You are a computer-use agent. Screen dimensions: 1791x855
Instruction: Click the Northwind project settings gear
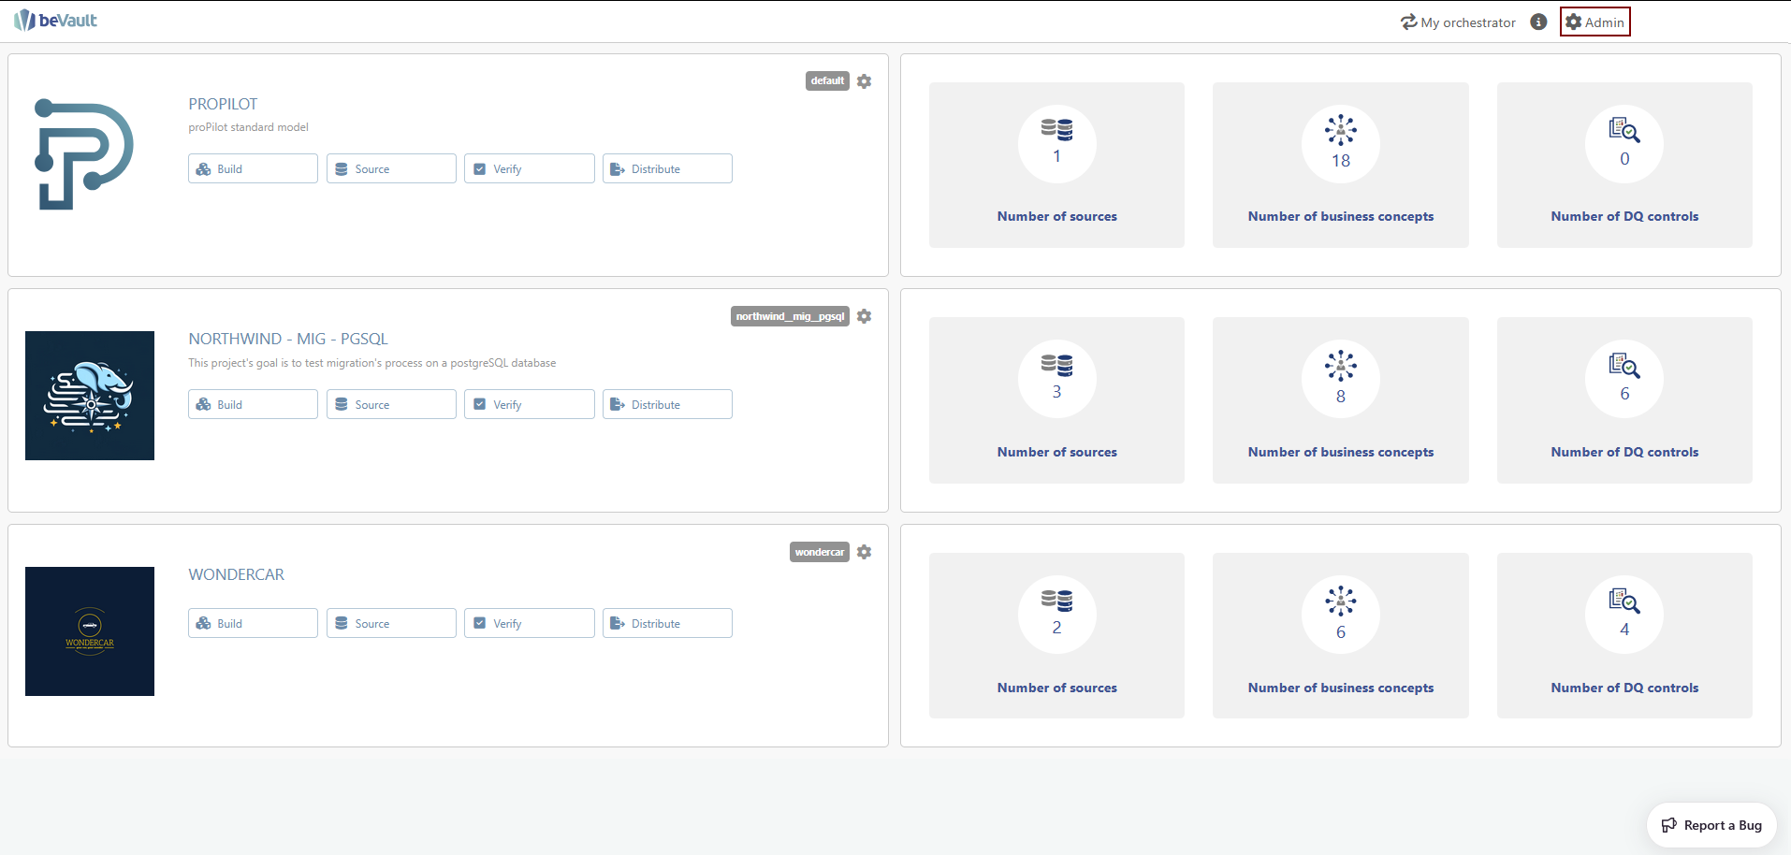click(864, 316)
